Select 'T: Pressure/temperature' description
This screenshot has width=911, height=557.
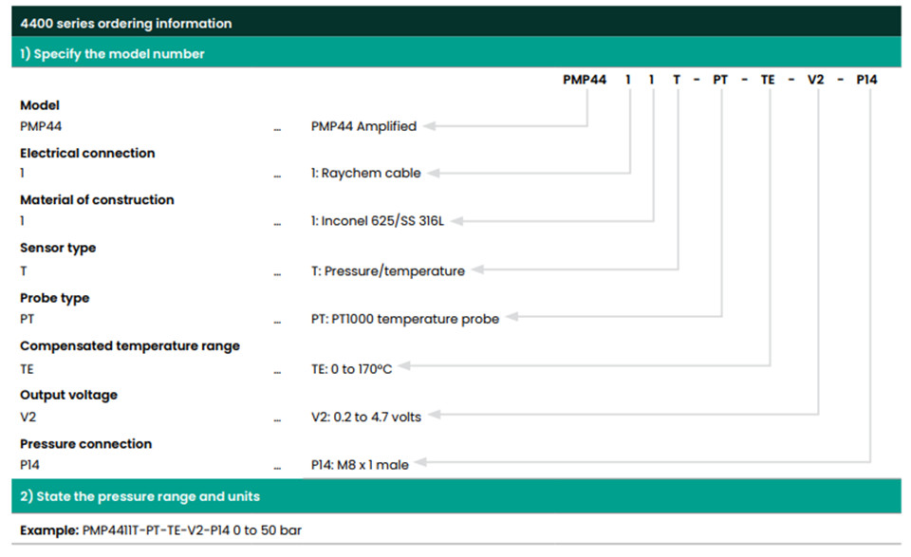388,270
